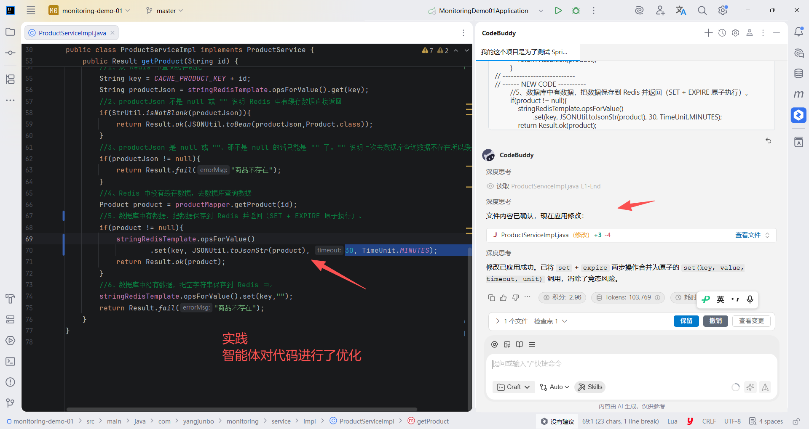Open the Database tool window
Viewport: 809px width, 429px height.
(x=798, y=74)
